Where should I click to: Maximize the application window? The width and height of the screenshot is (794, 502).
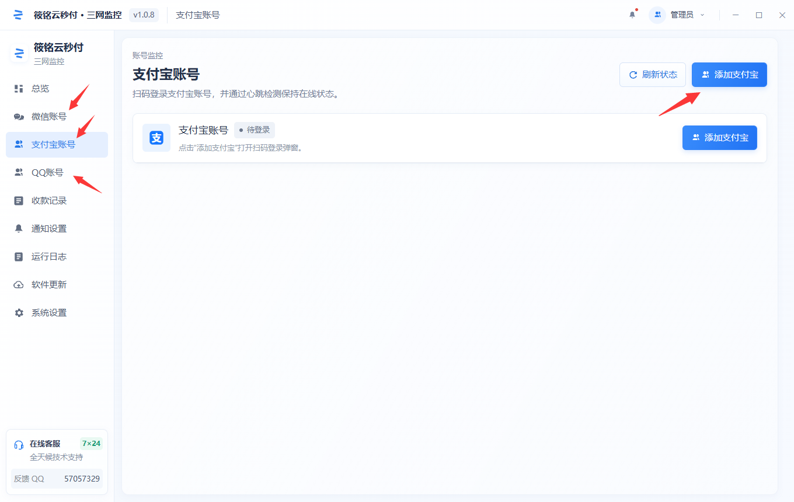[759, 15]
